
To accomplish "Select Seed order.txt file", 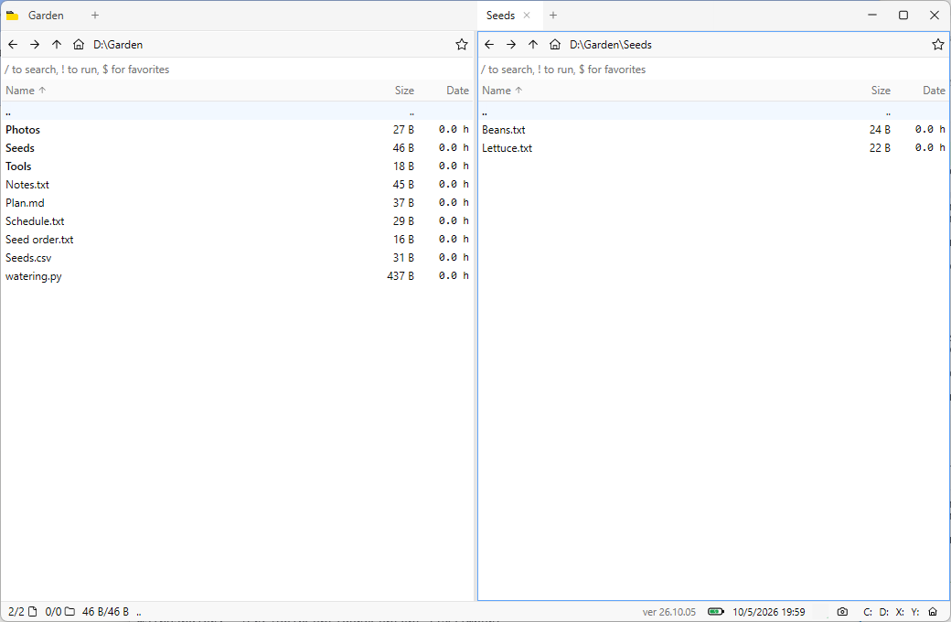I will pyautogui.click(x=237, y=239).
